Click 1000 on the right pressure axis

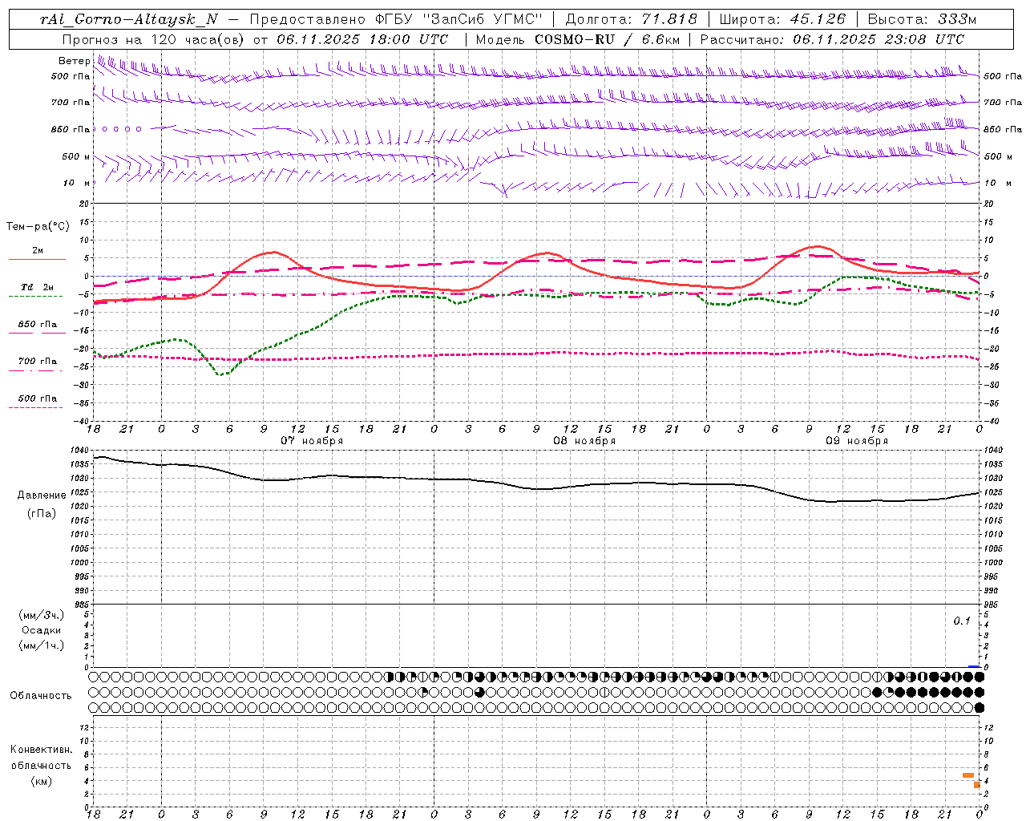click(x=993, y=563)
